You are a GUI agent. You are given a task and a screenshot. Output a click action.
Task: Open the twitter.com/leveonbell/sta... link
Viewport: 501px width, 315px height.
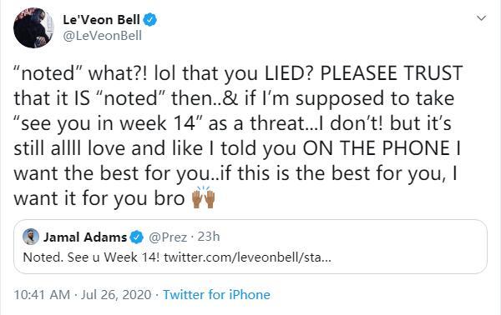[x=248, y=257]
